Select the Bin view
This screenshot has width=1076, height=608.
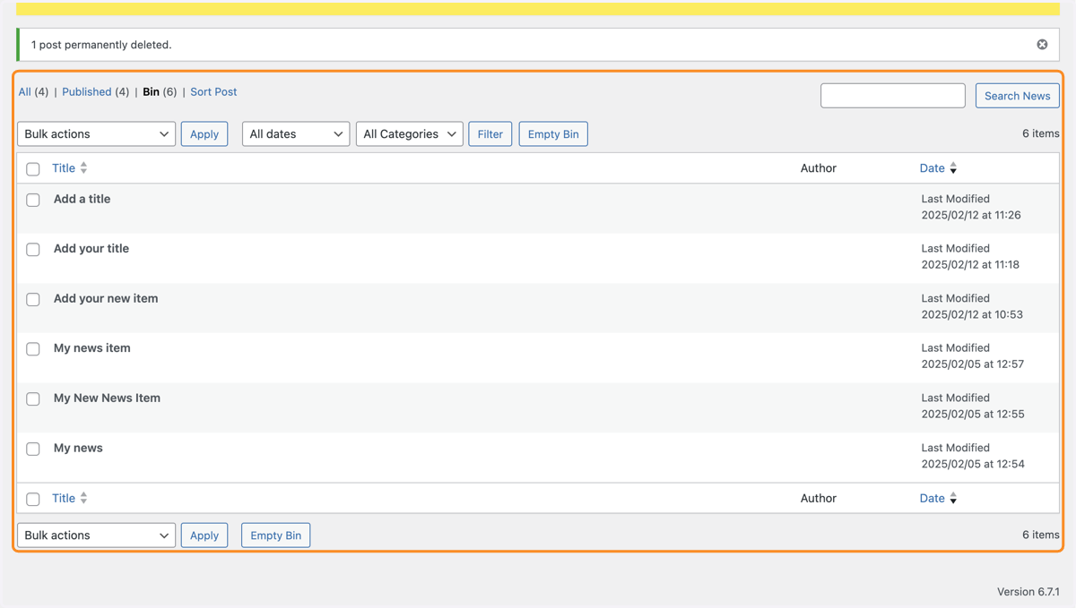coord(151,91)
